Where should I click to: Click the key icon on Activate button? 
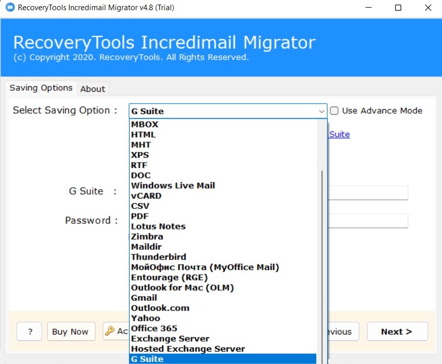110,331
